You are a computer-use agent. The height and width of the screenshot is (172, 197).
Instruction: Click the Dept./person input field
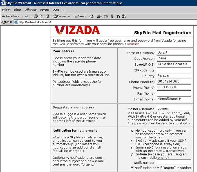pyautogui.click(x=174, y=58)
